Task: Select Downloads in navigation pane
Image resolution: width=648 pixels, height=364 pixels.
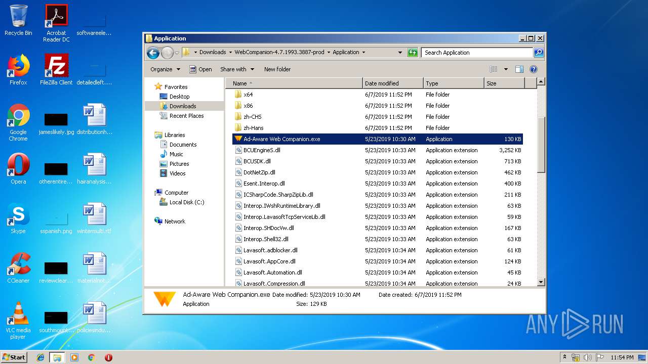Action: (x=183, y=106)
